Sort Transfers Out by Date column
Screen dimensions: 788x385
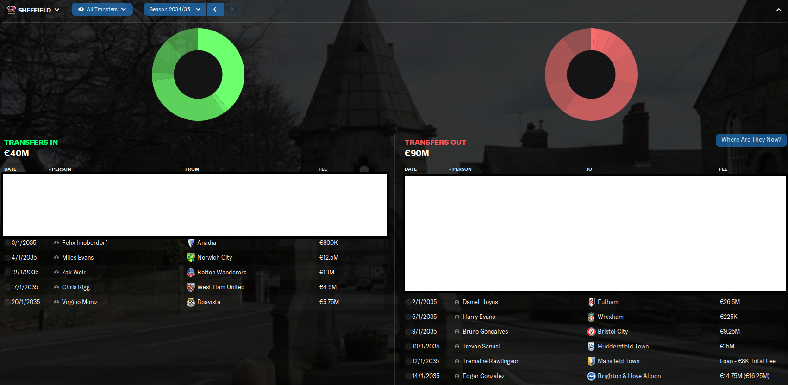tap(411, 169)
